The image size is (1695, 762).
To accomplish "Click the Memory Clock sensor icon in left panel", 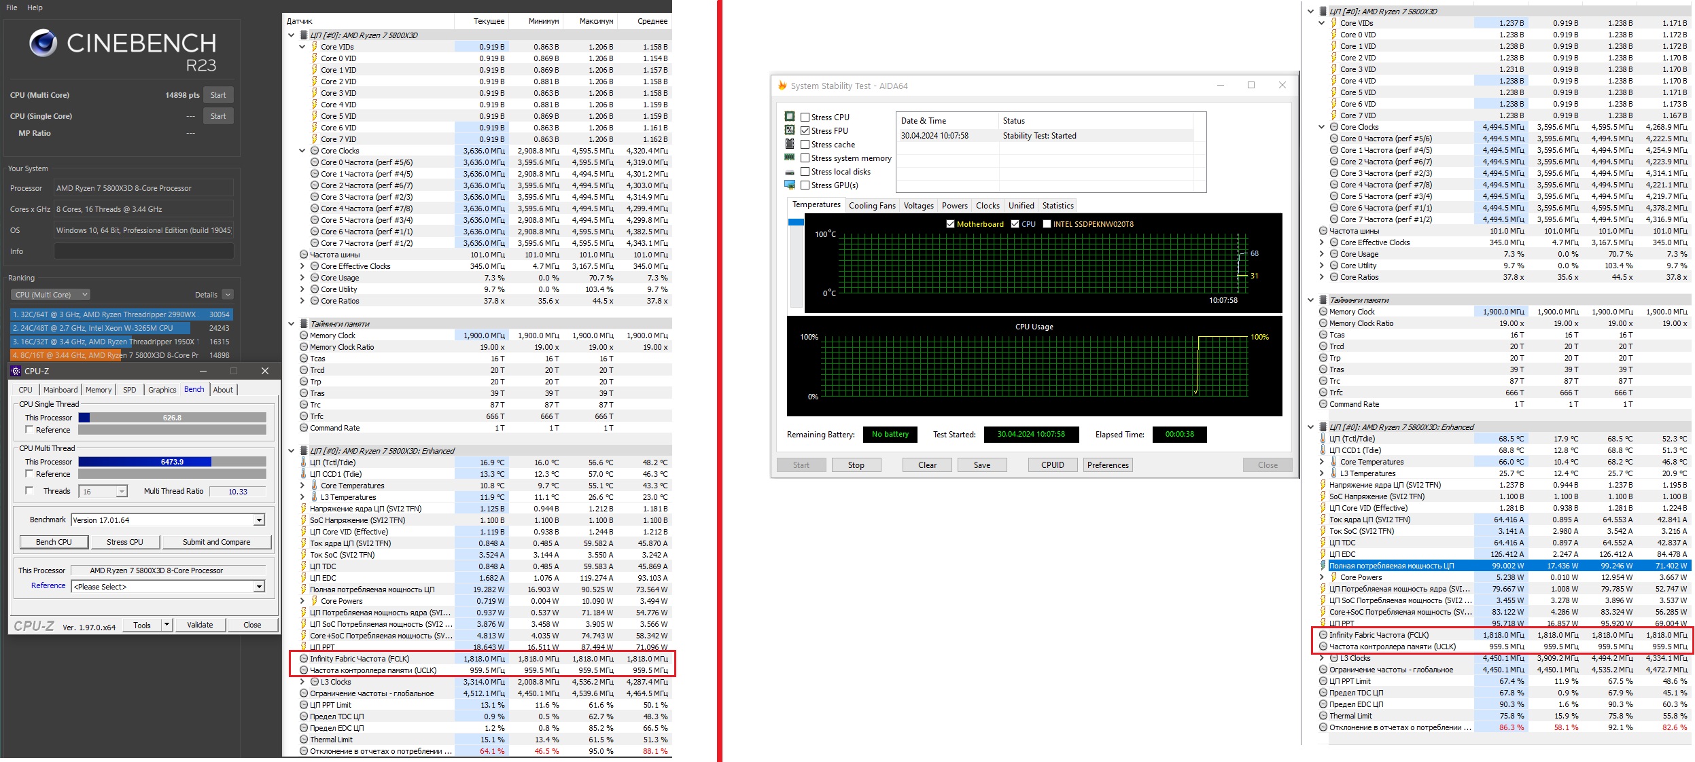I will coord(304,335).
